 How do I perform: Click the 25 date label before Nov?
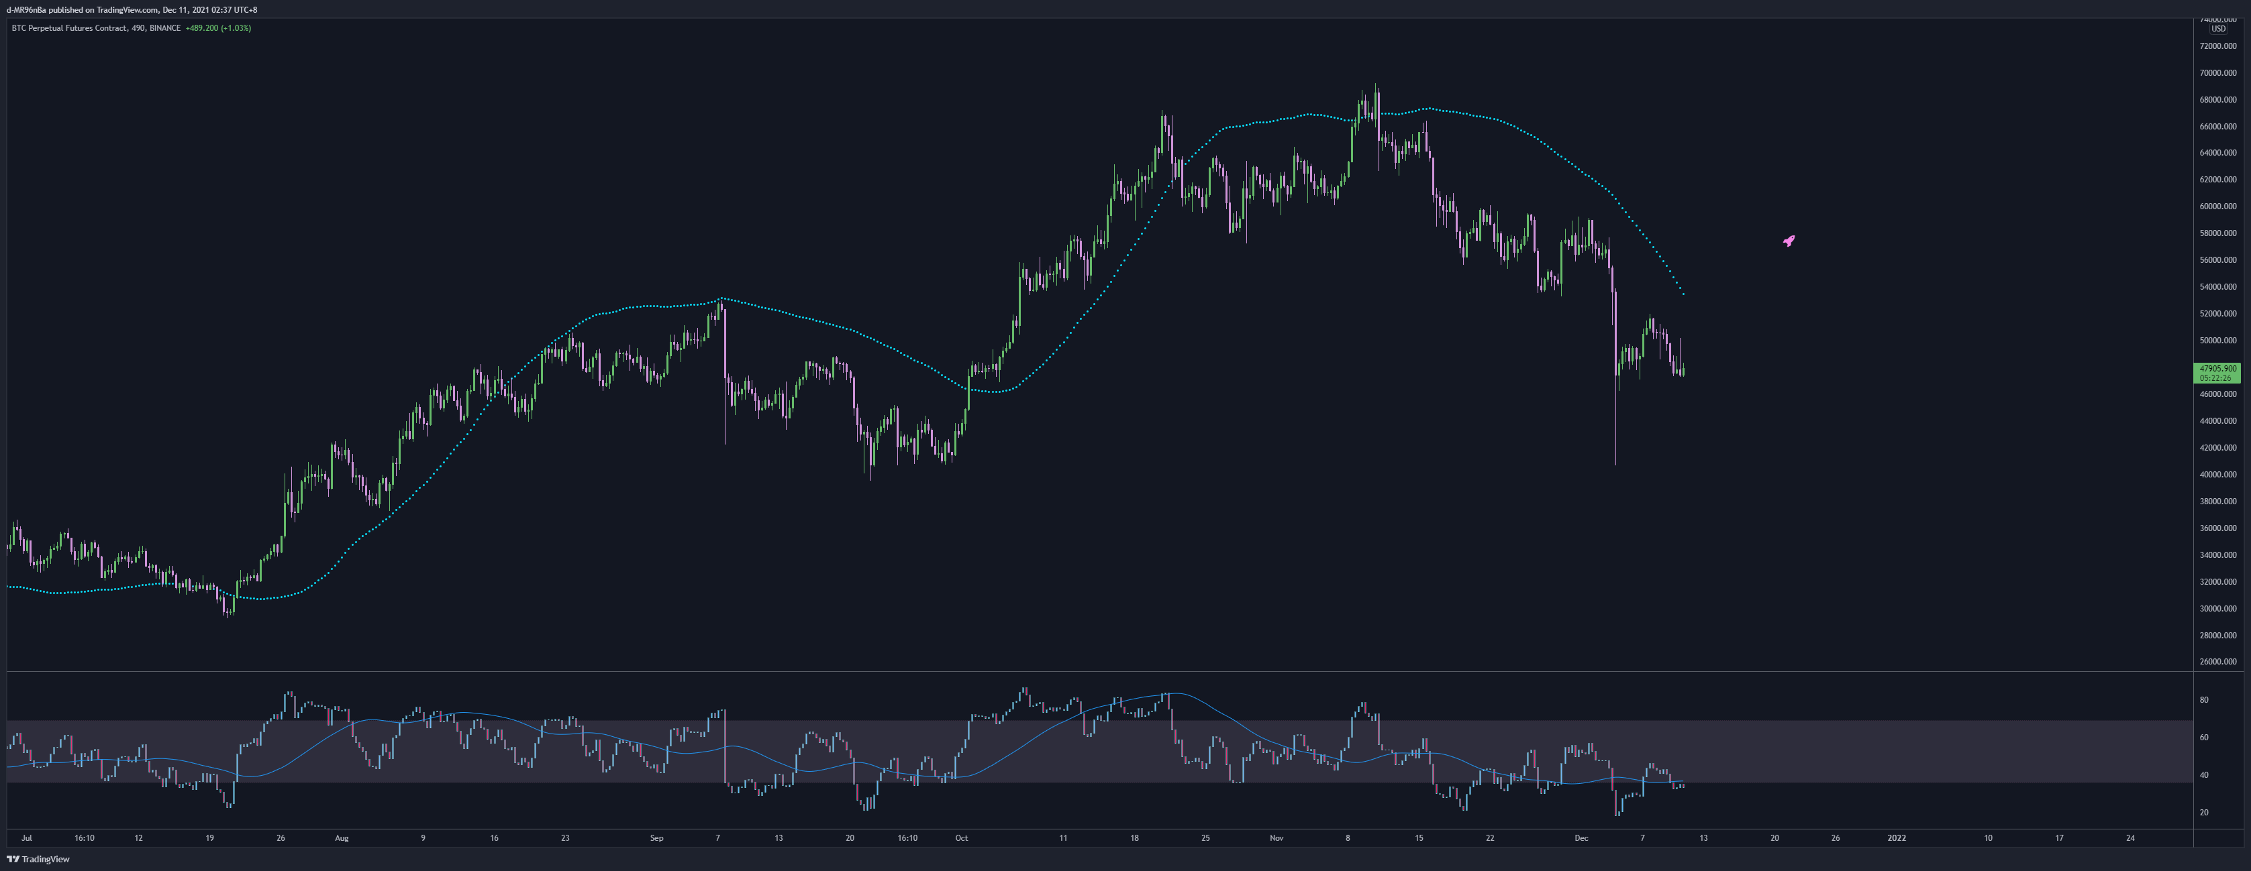(1206, 838)
